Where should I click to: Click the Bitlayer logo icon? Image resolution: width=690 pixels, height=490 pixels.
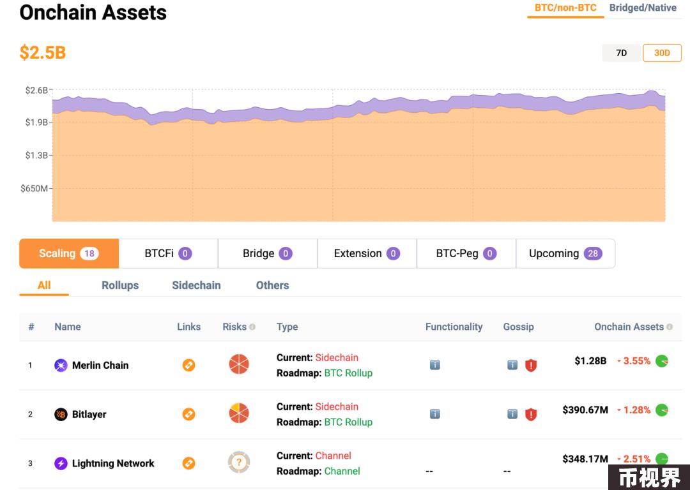coord(61,415)
